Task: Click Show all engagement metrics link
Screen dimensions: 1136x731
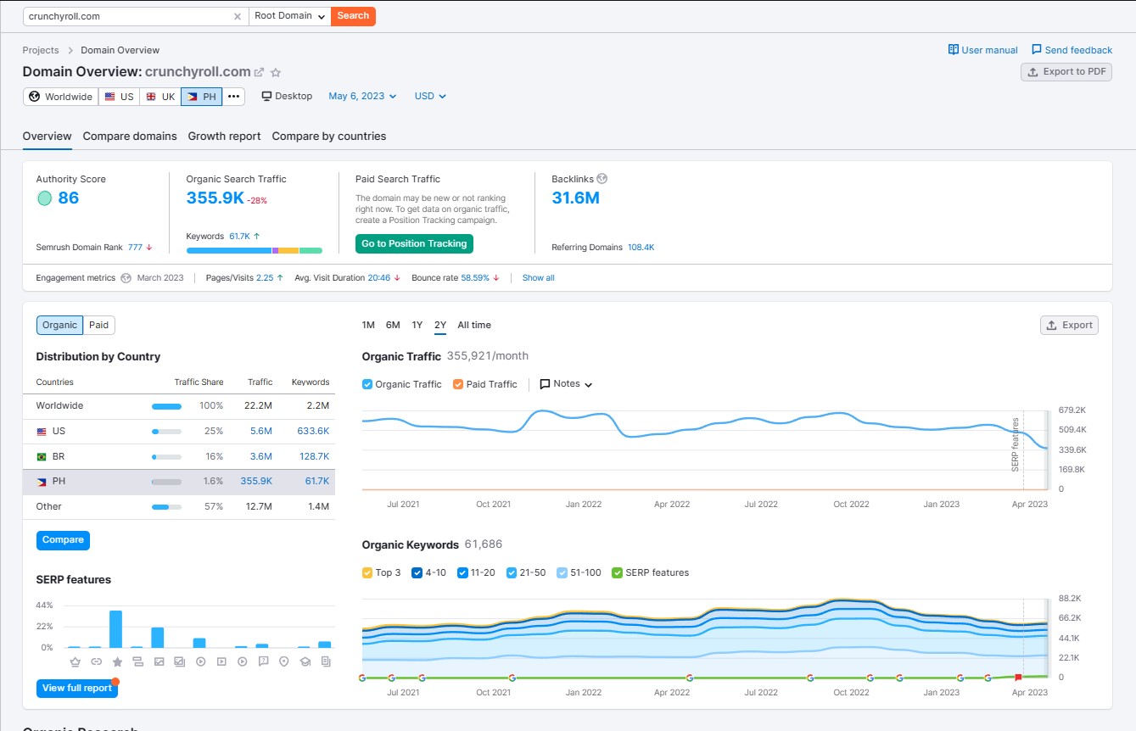Action: (539, 278)
